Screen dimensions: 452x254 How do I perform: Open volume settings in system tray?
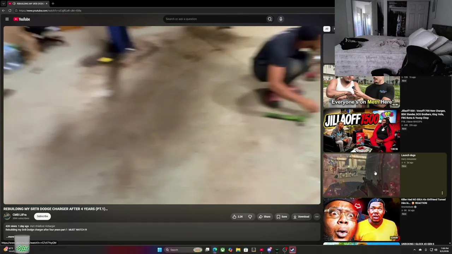[436, 250]
